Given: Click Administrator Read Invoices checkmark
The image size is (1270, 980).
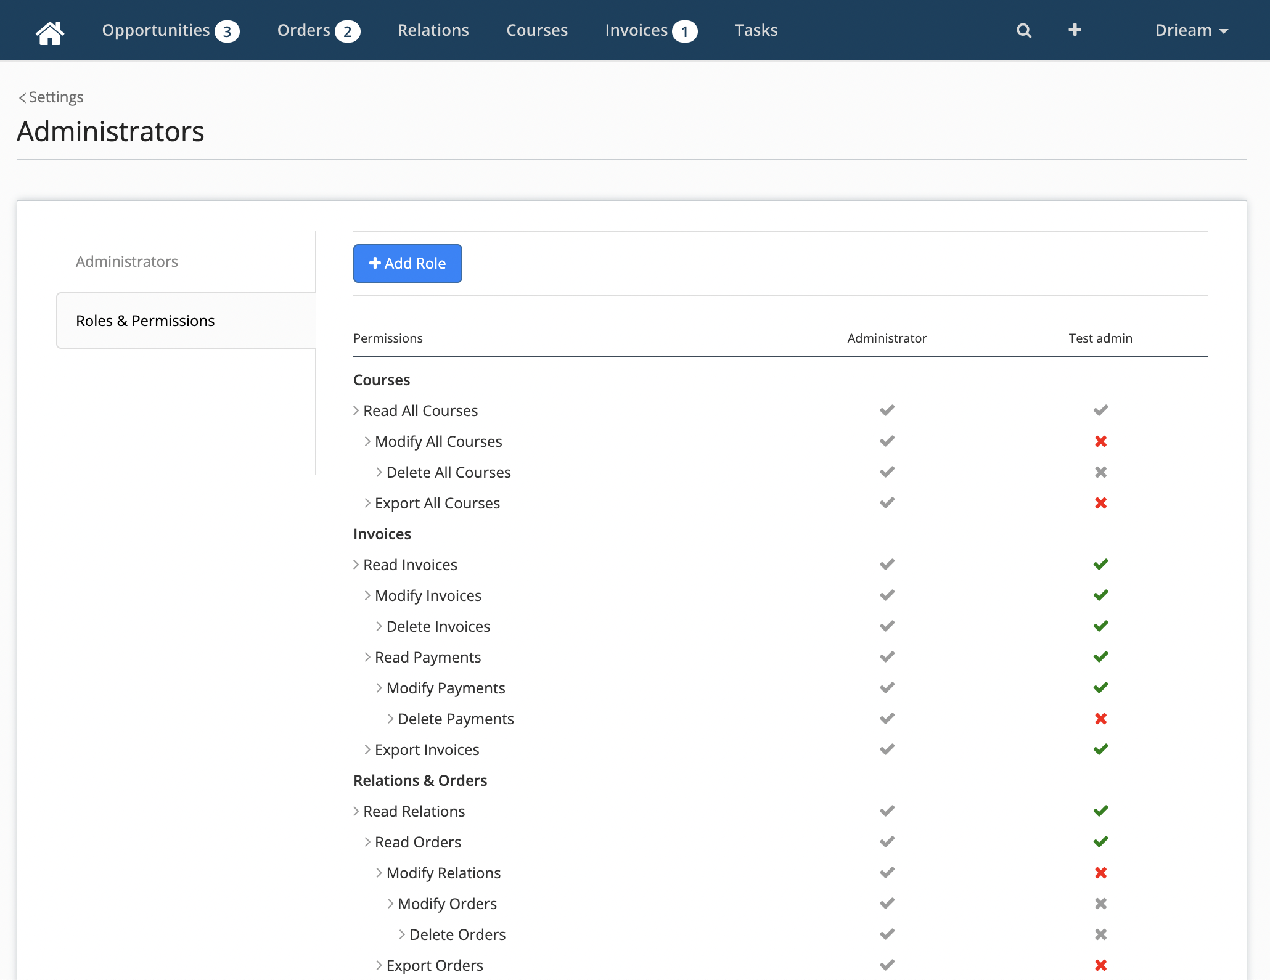Looking at the screenshot, I should [887, 564].
